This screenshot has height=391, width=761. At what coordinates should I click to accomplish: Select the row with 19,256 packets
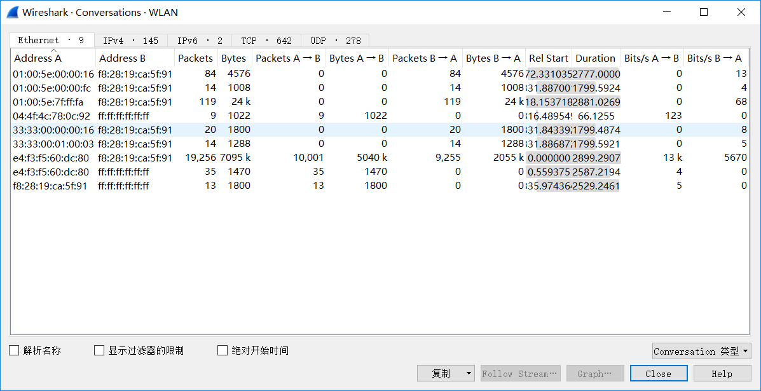click(380, 158)
